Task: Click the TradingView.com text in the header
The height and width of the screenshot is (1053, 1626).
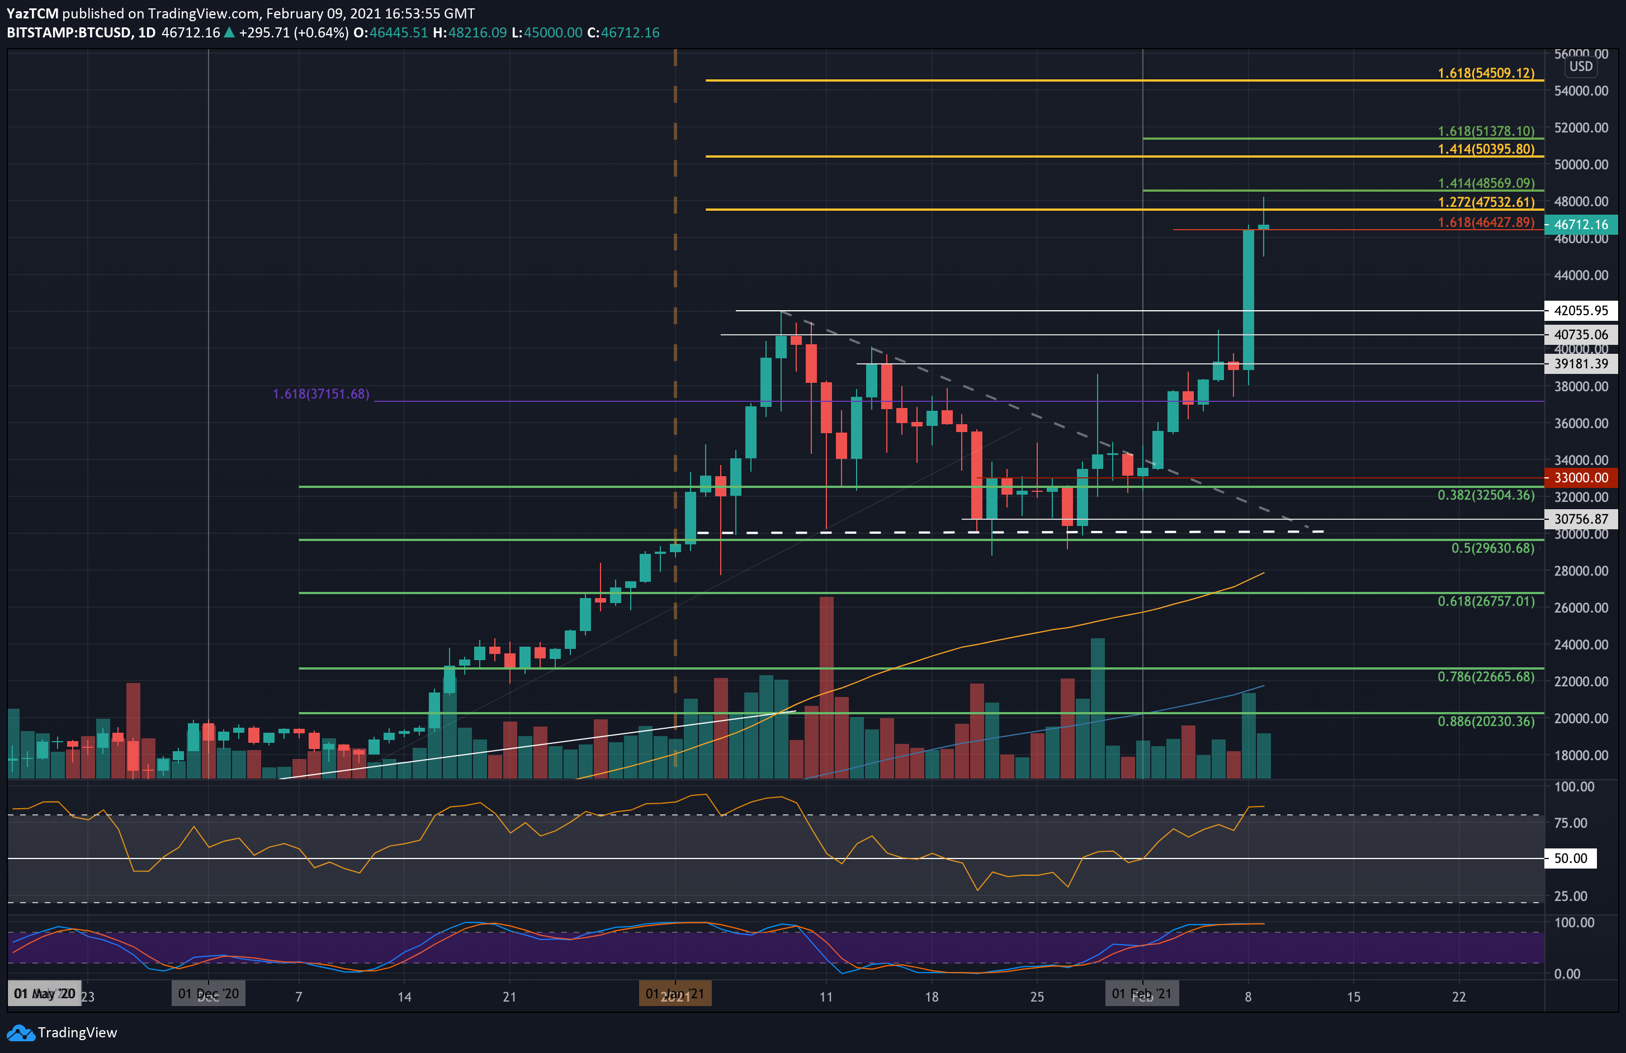Action: pyautogui.click(x=204, y=13)
